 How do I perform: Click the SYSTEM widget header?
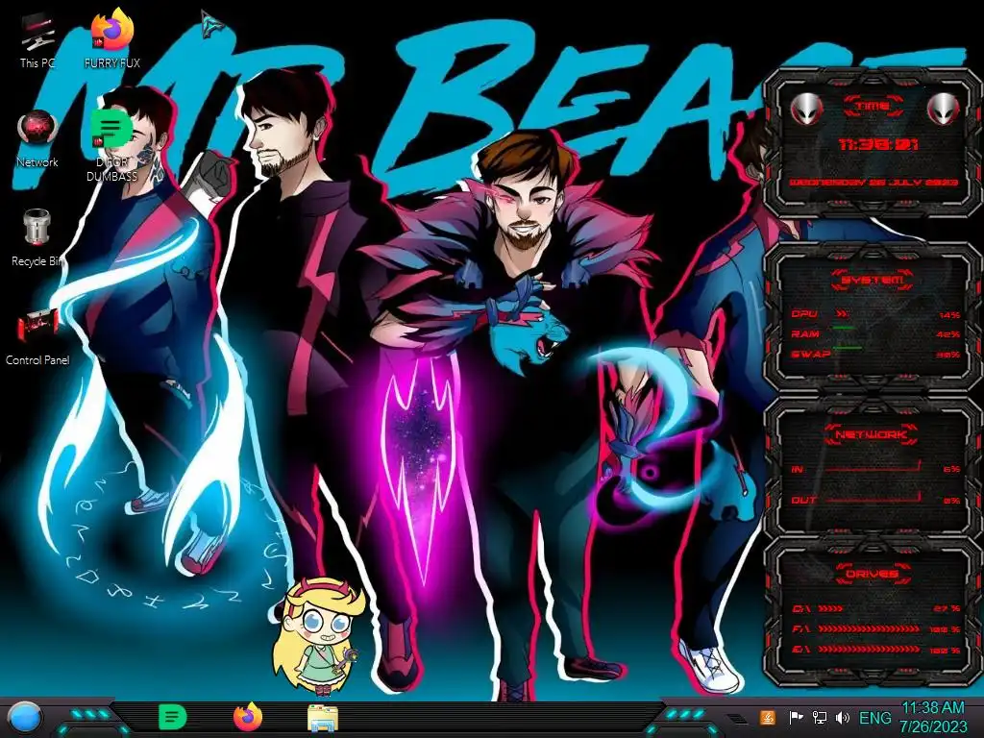coord(873,280)
